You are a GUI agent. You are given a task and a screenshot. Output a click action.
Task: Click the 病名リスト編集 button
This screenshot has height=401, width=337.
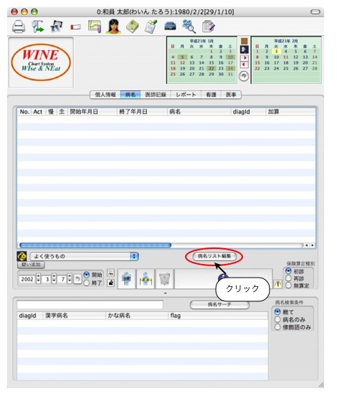(214, 256)
